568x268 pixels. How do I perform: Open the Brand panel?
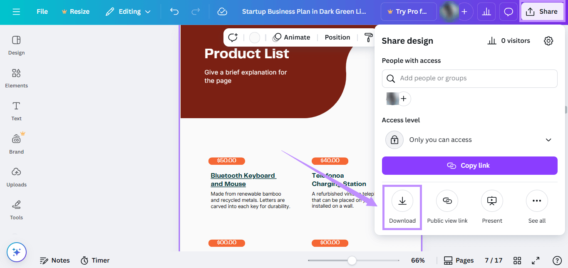click(x=16, y=144)
